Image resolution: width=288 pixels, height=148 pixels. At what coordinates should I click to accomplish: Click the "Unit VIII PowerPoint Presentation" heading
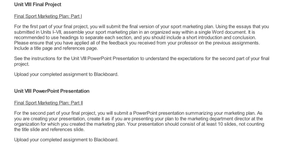tap(52, 91)
